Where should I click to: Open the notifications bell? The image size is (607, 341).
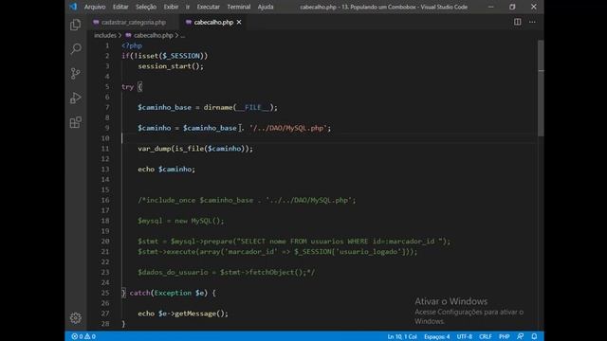(534, 336)
